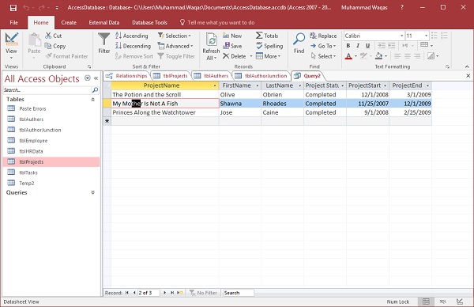Run Spelling check
The height and width of the screenshot is (307, 474).
(x=269, y=46)
